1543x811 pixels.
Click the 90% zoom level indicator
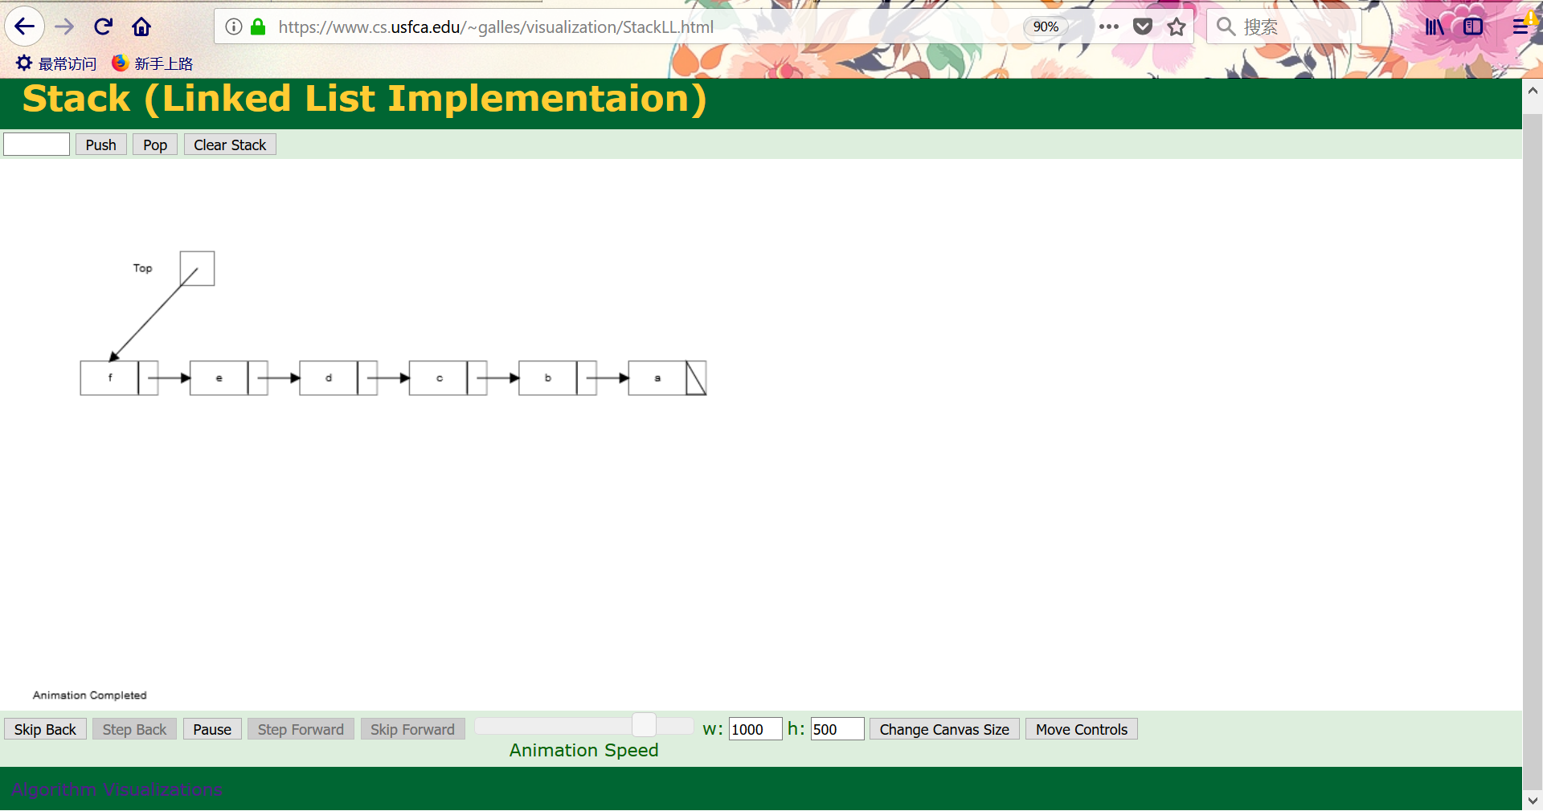[x=1045, y=26]
